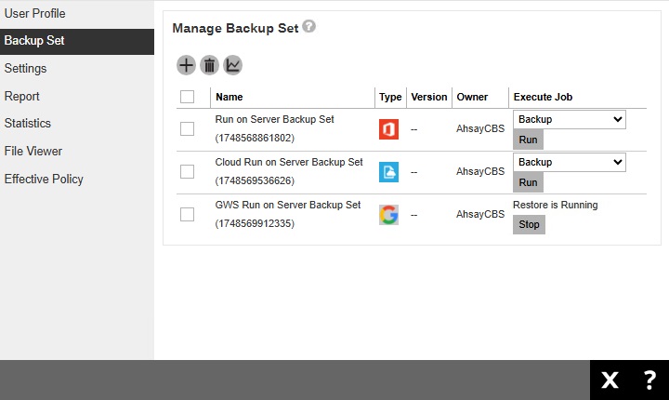Click the X close icon in bottom bar
This screenshot has width=669, height=400.
[x=610, y=380]
